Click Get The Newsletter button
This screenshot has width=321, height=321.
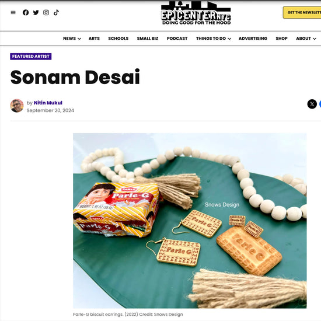point(302,12)
